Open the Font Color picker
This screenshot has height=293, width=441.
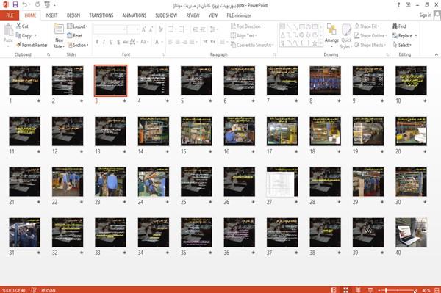[159, 42]
